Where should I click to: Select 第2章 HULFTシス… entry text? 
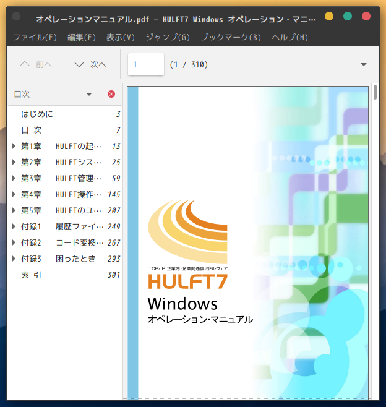(61, 162)
